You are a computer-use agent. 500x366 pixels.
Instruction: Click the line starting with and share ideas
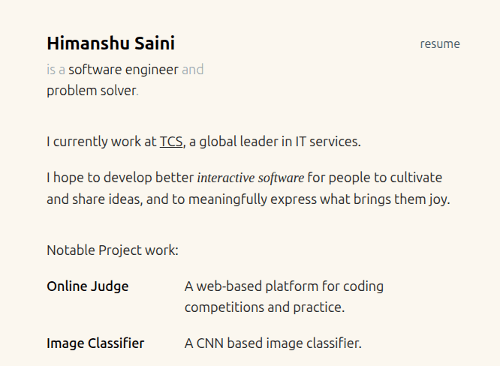pos(248,199)
